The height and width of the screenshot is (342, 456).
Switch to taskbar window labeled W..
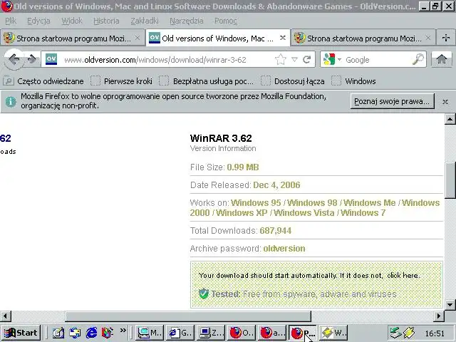coord(333,333)
